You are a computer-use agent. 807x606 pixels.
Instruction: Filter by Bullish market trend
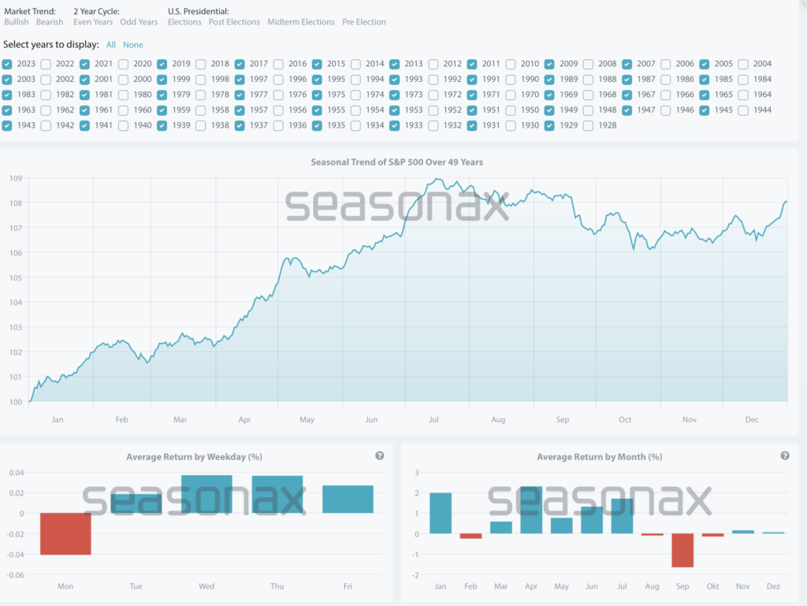click(17, 22)
